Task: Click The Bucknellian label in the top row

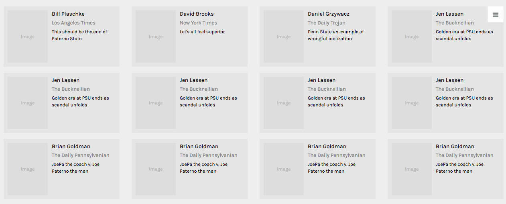Action: (455, 23)
